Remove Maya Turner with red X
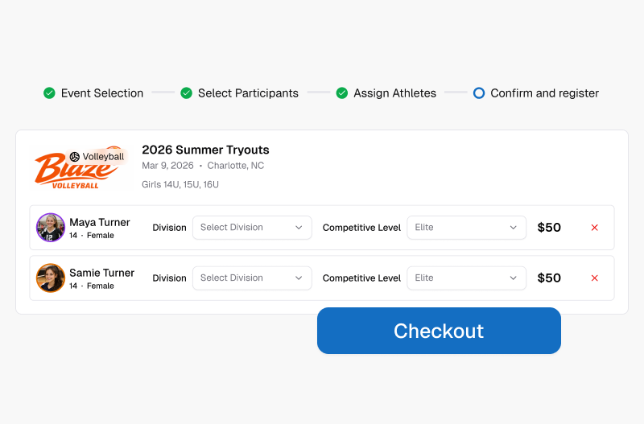The height and width of the screenshot is (424, 644). pos(594,228)
